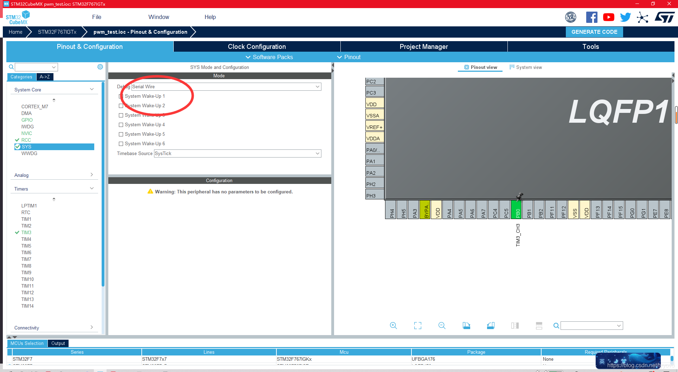
Task: Click the pin search magnifier icon
Action: point(556,326)
